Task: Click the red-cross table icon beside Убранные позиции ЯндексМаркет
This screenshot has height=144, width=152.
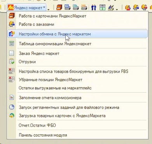Action: [x=12, y=80]
